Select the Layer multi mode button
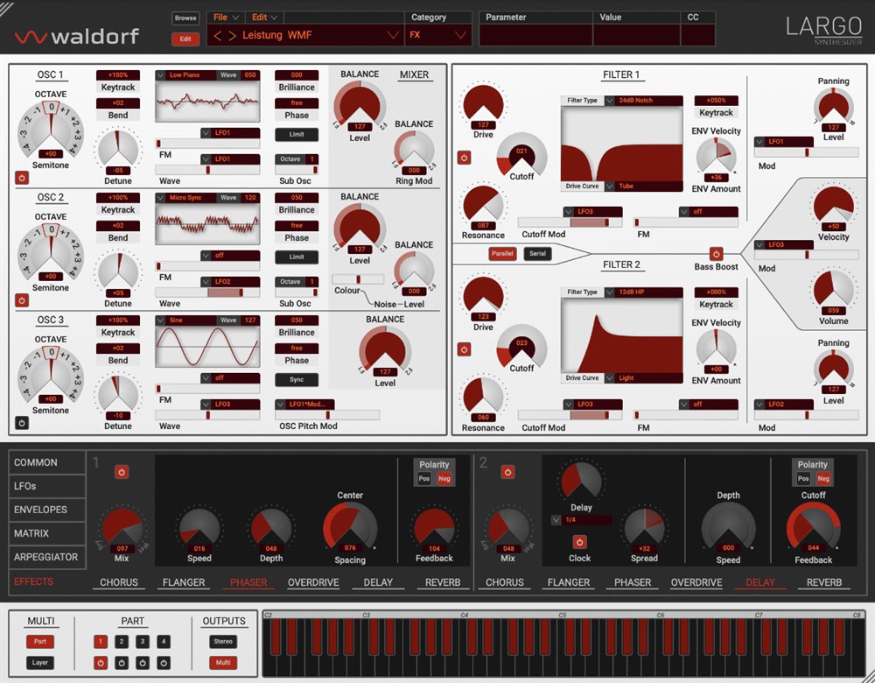Viewport: 875px width, 683px height. coord(40,663)
